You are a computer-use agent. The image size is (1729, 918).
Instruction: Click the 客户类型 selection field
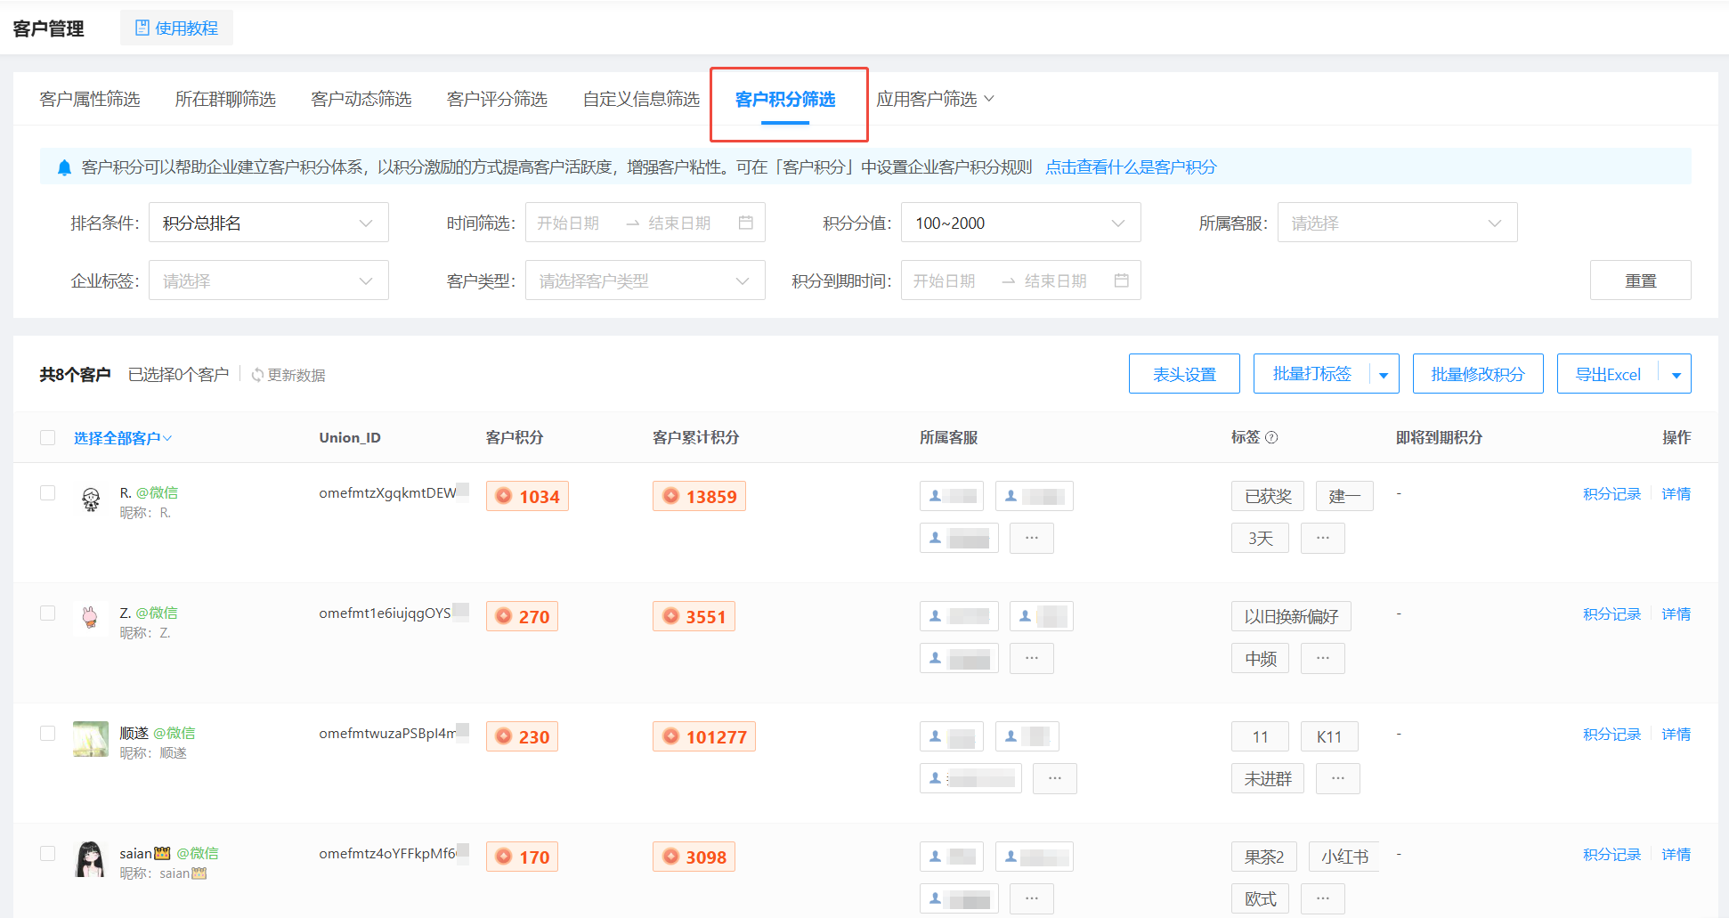click(645, 280)
